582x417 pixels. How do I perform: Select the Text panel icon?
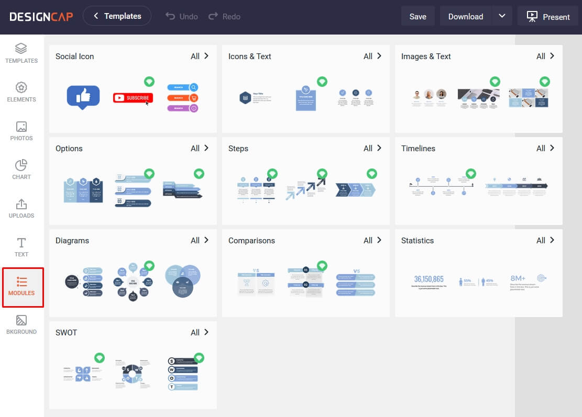[21, 247]
